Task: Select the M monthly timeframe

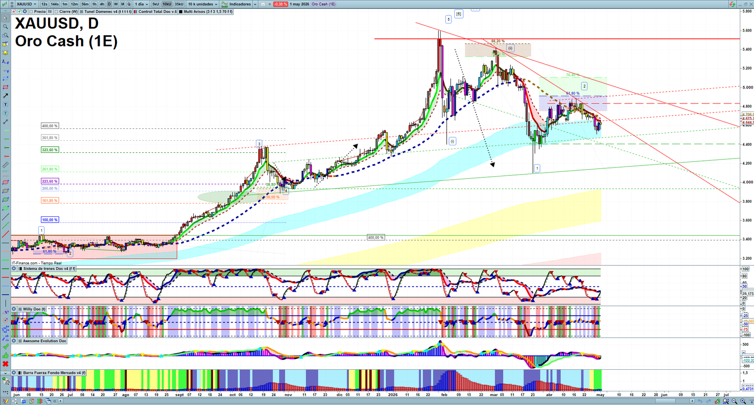Action: (123, 4)
